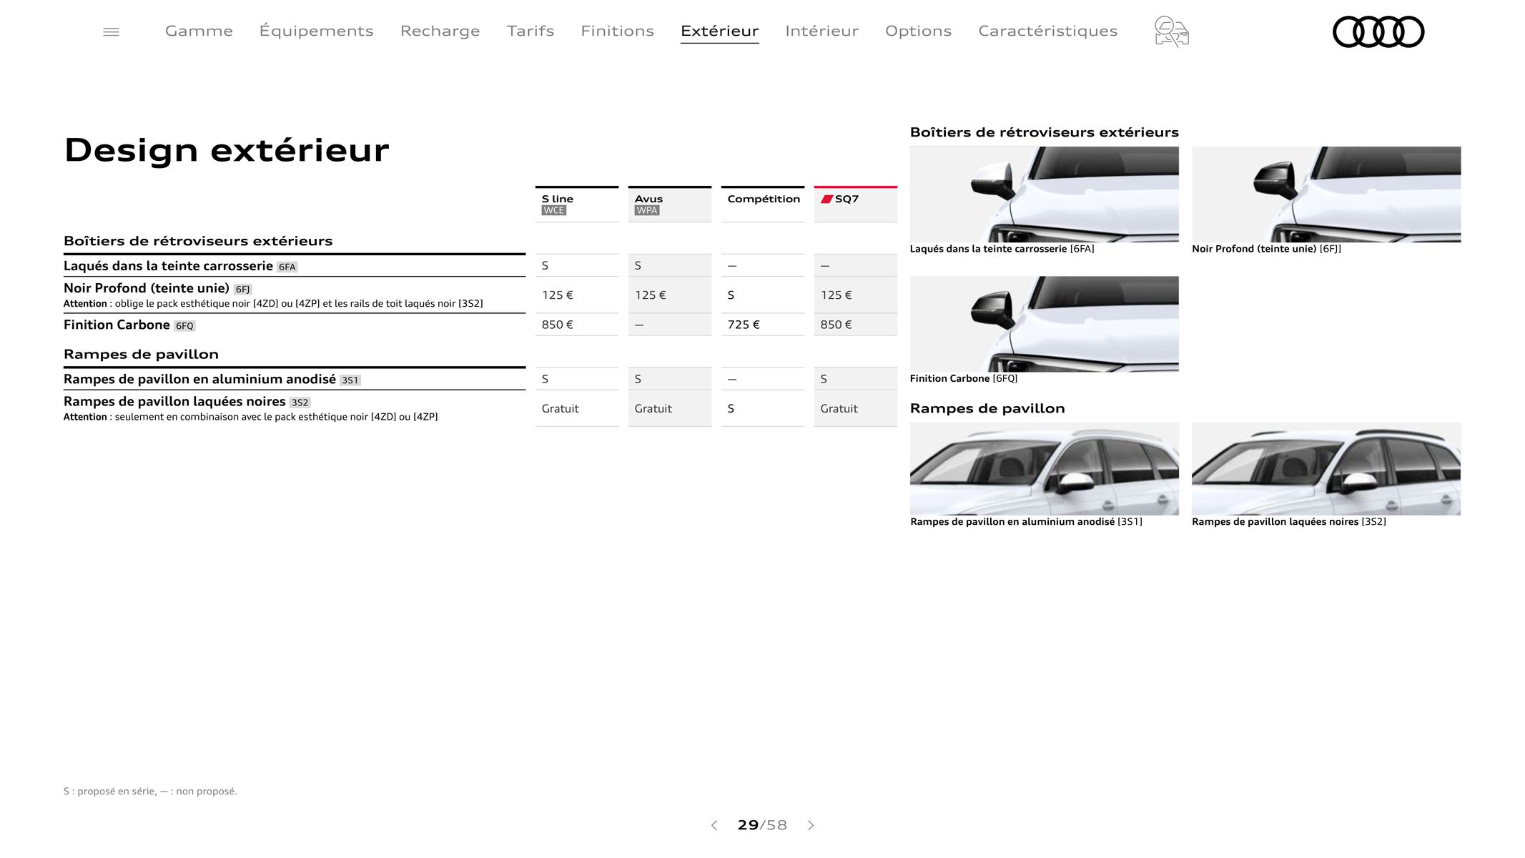Click the 6FQ option code in table

tap(184, 326)
